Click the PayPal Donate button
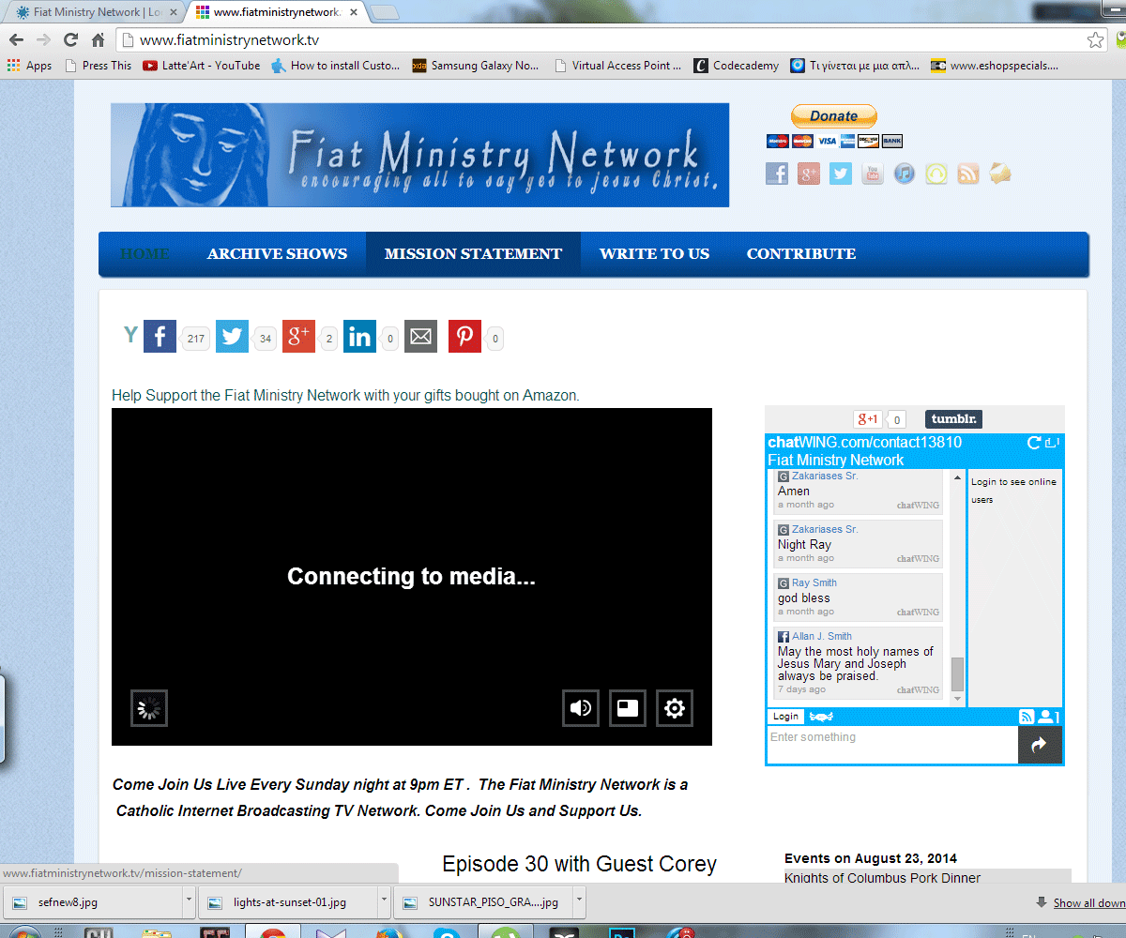 (834, 116)
